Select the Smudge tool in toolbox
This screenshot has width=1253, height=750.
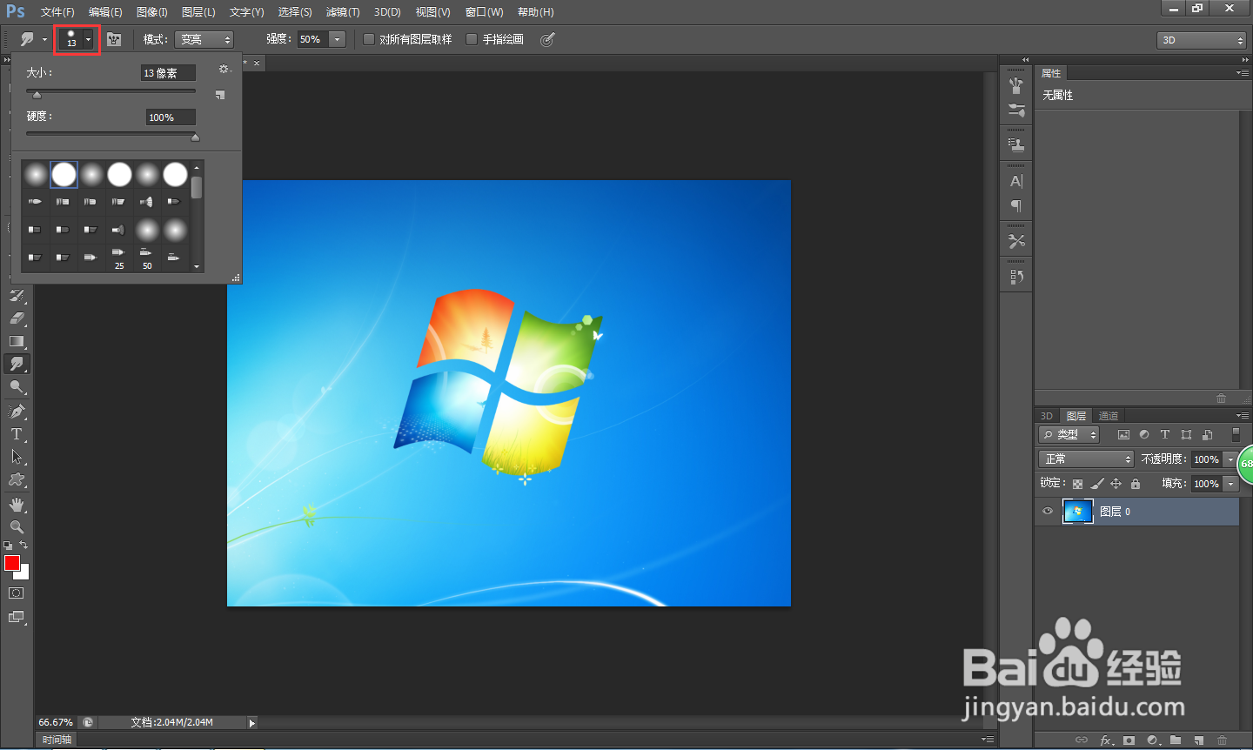[x=17, y=364]
